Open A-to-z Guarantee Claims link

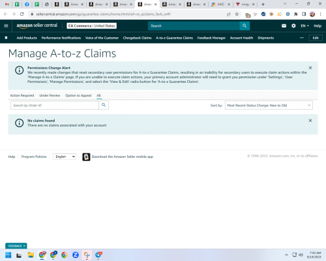click(174, 38)
